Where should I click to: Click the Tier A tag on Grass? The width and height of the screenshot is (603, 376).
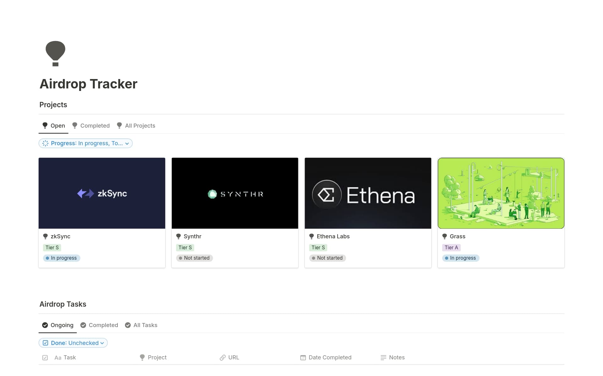tap(451, 247)
